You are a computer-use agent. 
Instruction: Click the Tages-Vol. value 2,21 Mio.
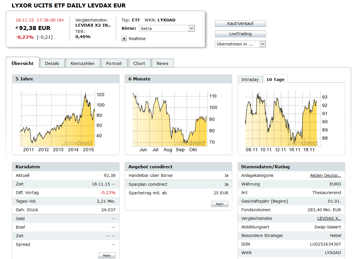[x=106, y=201]
